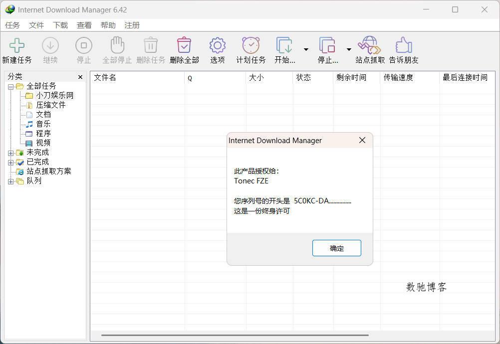
Task: Launch 站点抓取 site grabber icon
Action: pos(369,45)
